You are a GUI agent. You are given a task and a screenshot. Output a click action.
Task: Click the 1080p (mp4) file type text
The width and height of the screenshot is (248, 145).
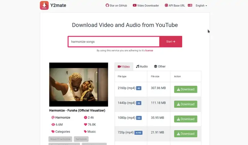click(126, 118)
